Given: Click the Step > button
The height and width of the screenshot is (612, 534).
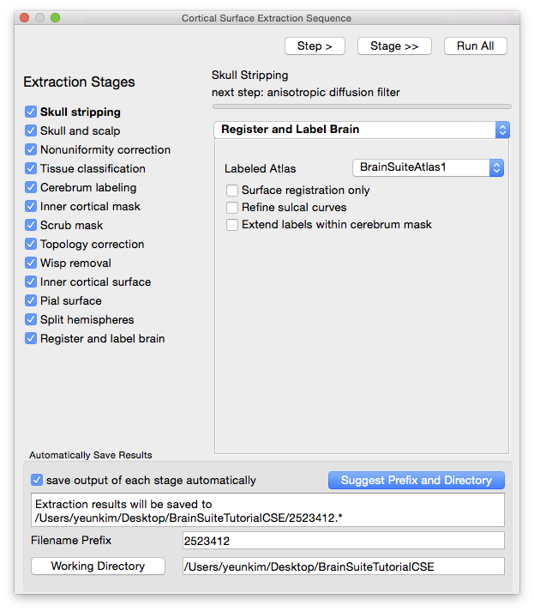Looking at the screenshot, I should (x=315, y=45).
